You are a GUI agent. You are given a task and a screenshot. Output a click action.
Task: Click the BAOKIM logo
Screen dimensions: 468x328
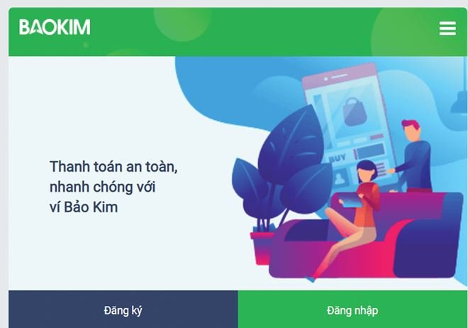pos(55,27)
